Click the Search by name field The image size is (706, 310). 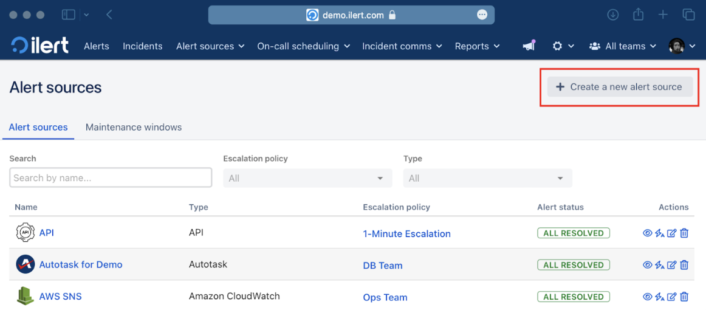point(111,177)
